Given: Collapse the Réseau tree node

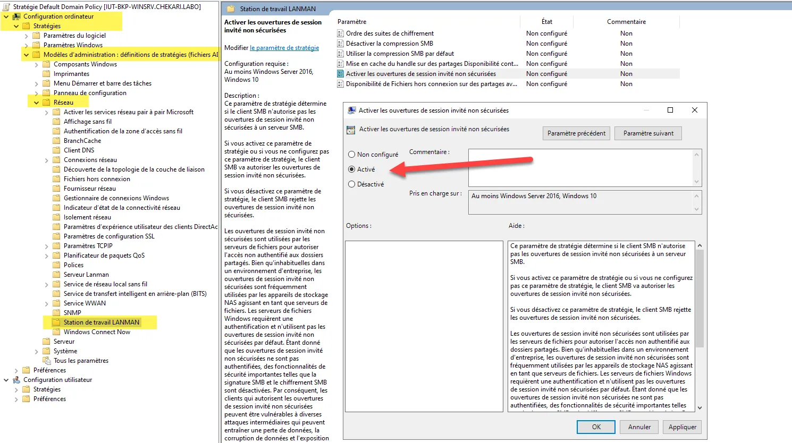Looking at the screenshot, I should tap(36, 103).
